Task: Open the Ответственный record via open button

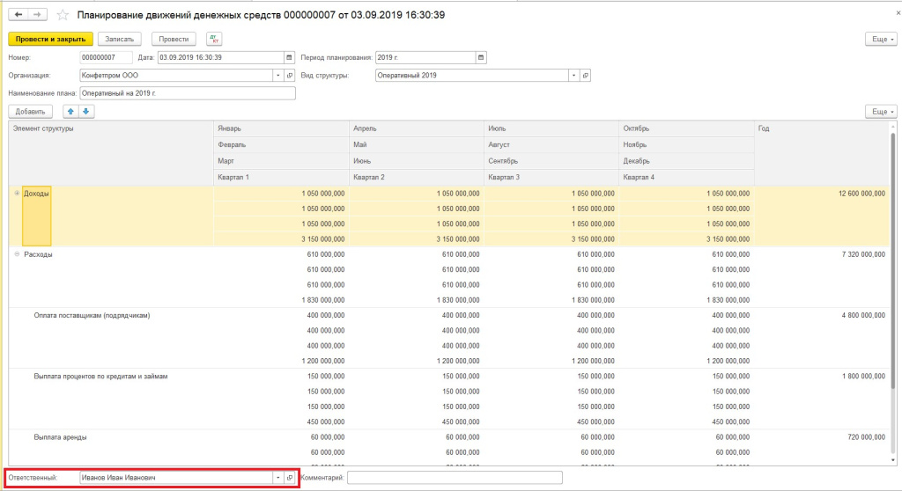Action: point(289,478)
